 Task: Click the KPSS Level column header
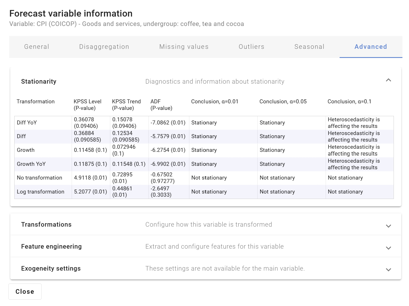point(87,105)
